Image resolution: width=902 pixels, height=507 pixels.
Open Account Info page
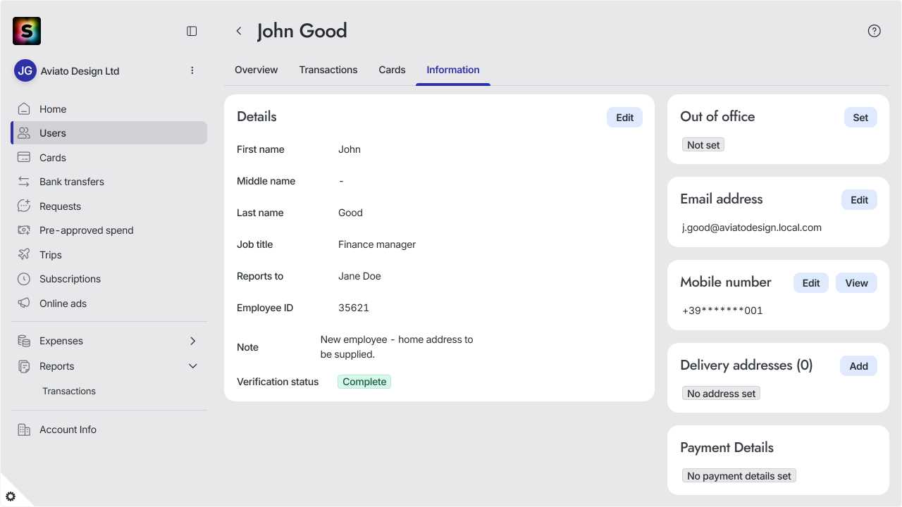click(109, 430)
